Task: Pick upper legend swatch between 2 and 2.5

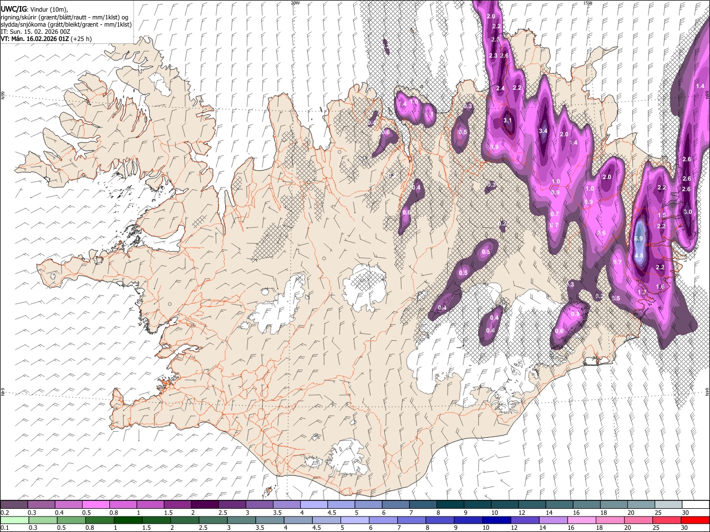Action: click(204, 504)
